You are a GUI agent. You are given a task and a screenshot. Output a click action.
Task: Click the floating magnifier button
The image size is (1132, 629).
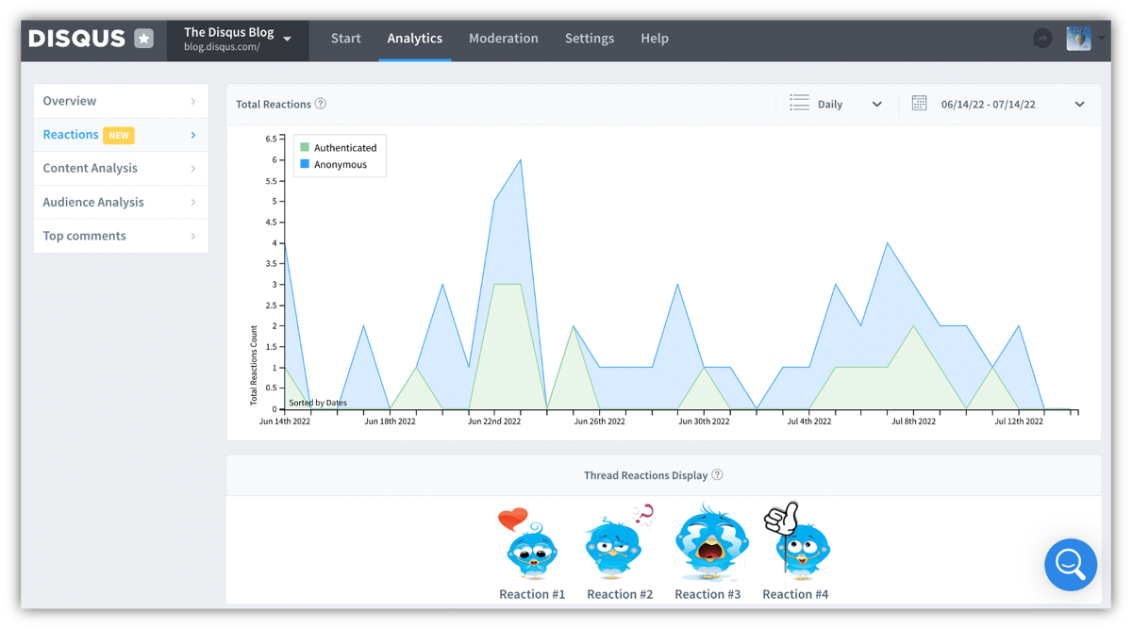[x=1070, y=565]
